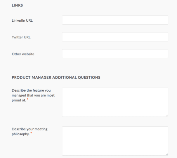Click the required asterisk after 'proud of.'

click(x=27, y=99)
